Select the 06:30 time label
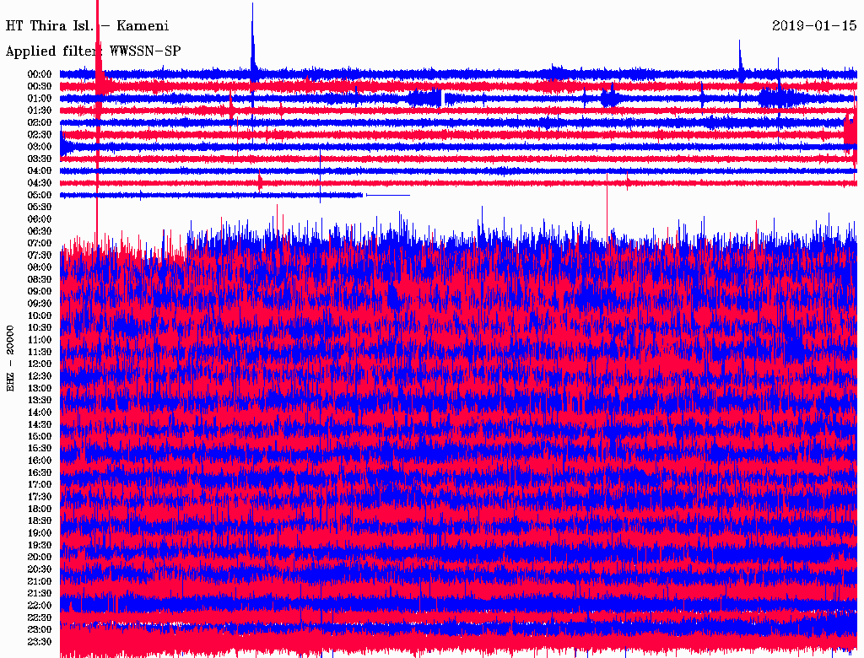 click(40, 231)
